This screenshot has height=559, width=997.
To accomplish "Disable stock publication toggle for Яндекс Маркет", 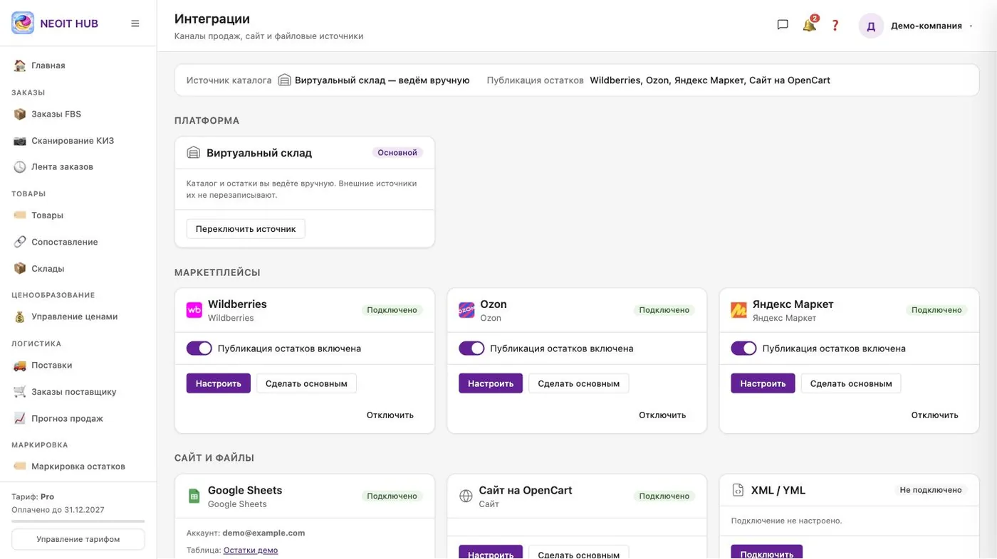I will pyautogui.click(x=743, y=348).
